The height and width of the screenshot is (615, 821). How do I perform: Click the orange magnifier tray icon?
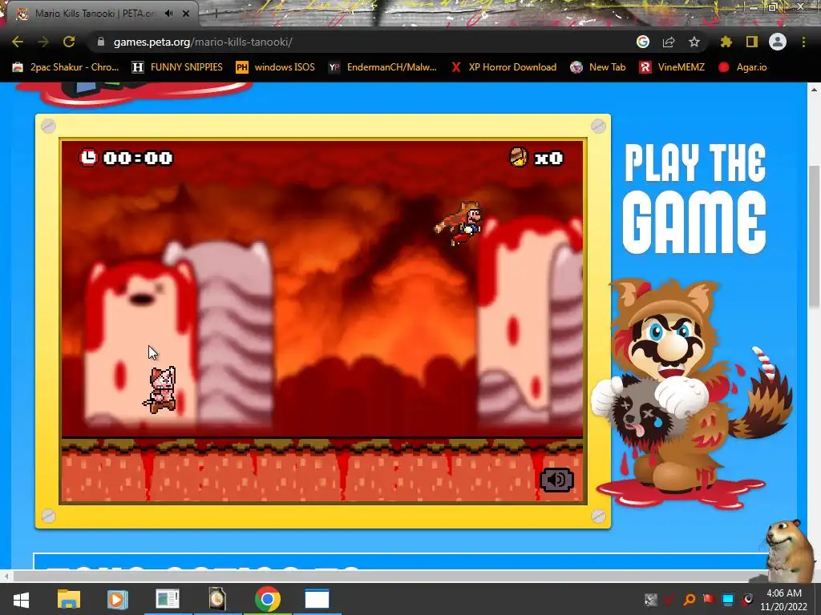[x=690, y=599]
